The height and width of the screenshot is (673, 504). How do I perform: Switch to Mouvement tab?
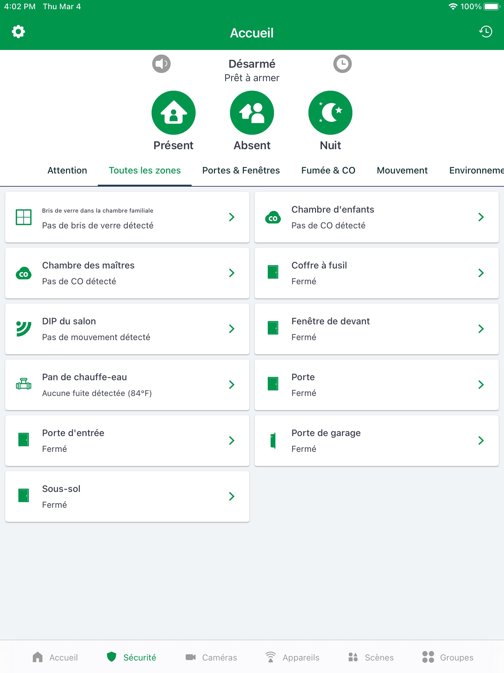click(402, 170)
